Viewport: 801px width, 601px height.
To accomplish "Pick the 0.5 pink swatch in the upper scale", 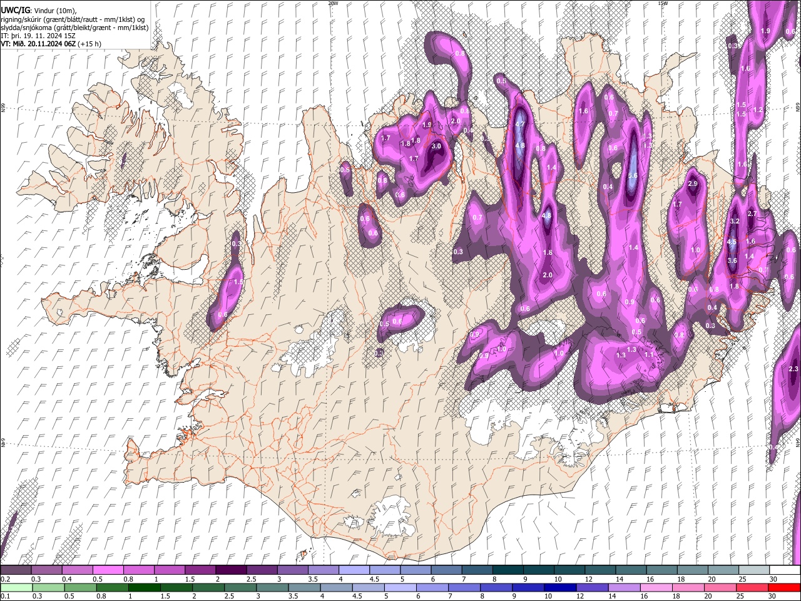I will click(x=108, y=570).
